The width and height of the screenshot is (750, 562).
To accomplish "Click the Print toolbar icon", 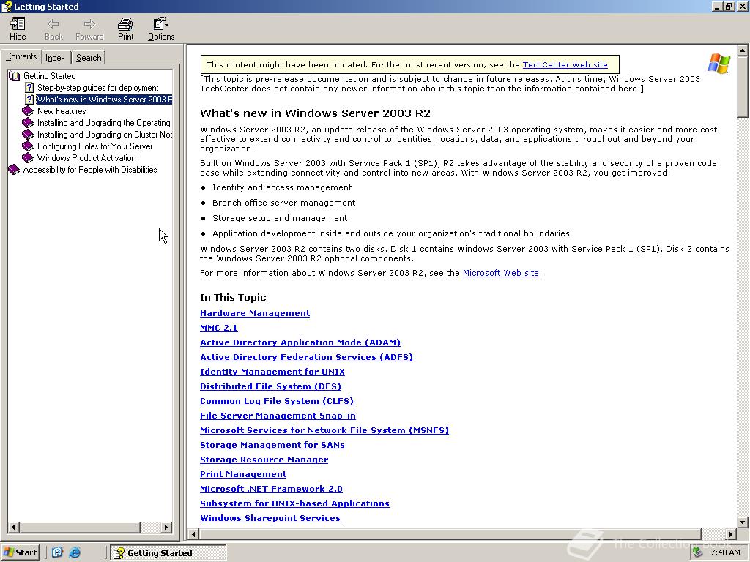I will click(125, 29).
